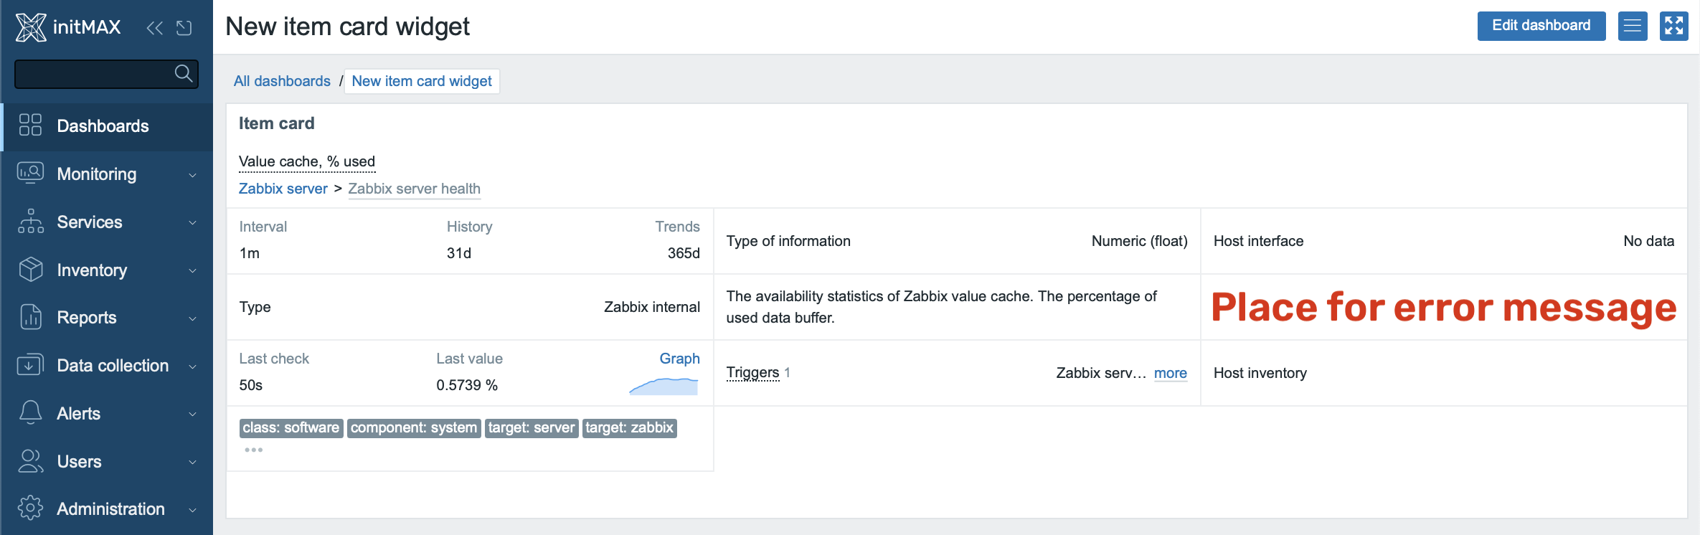This screenshot has width=1700, height=535.
Task: Open the Zabbix server host link
Action: click(283, 189)
